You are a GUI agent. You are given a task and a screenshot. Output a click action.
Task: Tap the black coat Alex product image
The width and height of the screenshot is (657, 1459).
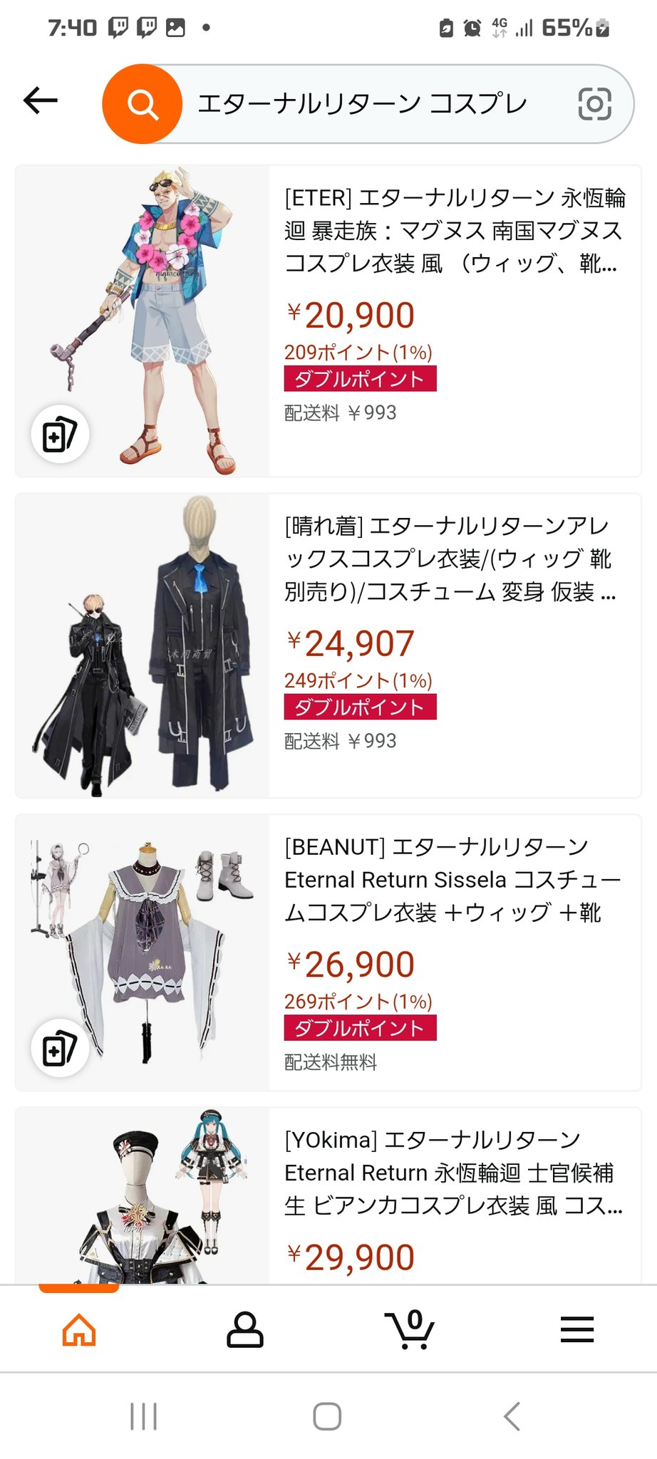143,645
